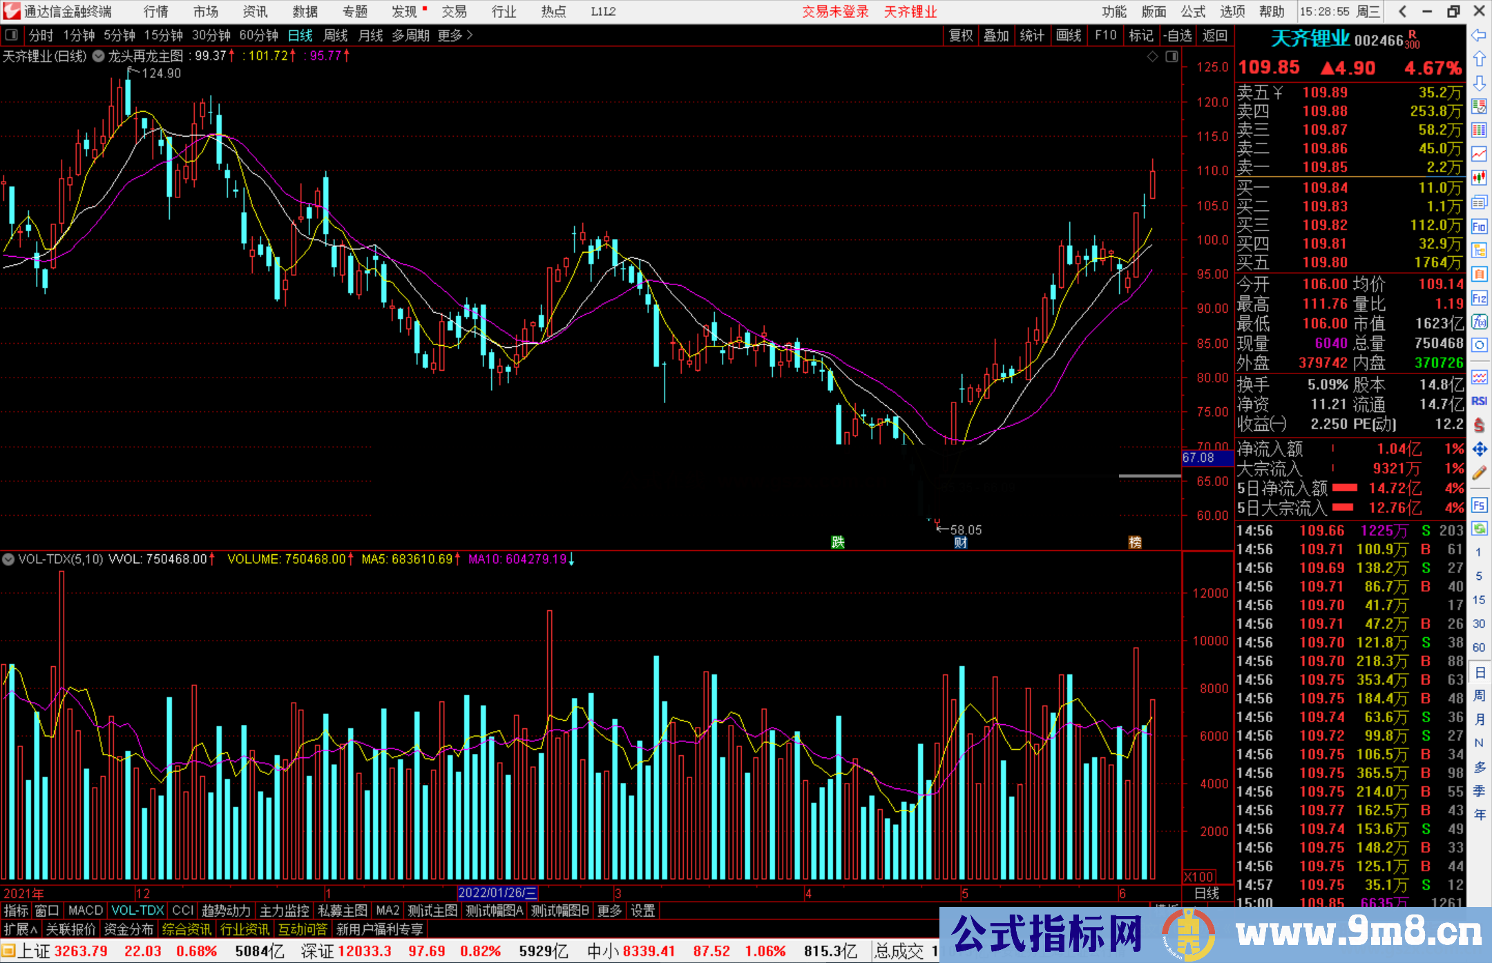The height and width of the screenshot is (963, 1492).
Task: Click the 财 marker on the chart timeline
Action: pos(960,543)
